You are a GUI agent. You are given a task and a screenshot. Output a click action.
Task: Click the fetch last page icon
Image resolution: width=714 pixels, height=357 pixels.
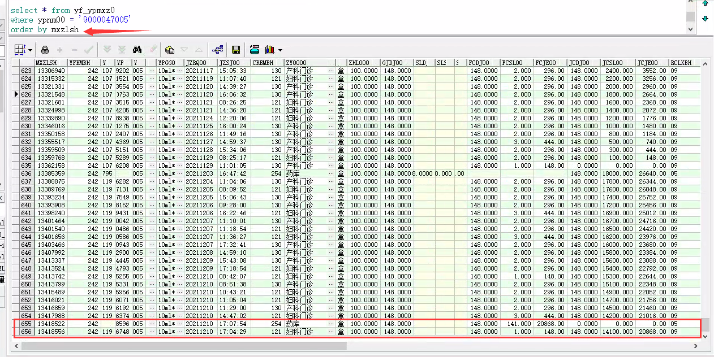pos(122,50)
